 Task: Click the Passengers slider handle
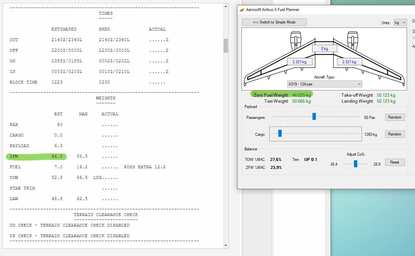pyautogui.click(x=314, y=117)
